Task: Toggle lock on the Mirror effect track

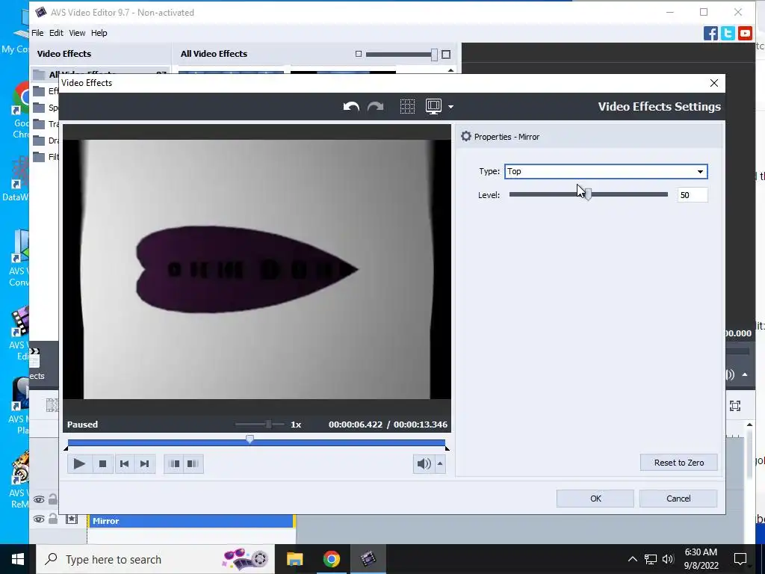Action: 53,519
